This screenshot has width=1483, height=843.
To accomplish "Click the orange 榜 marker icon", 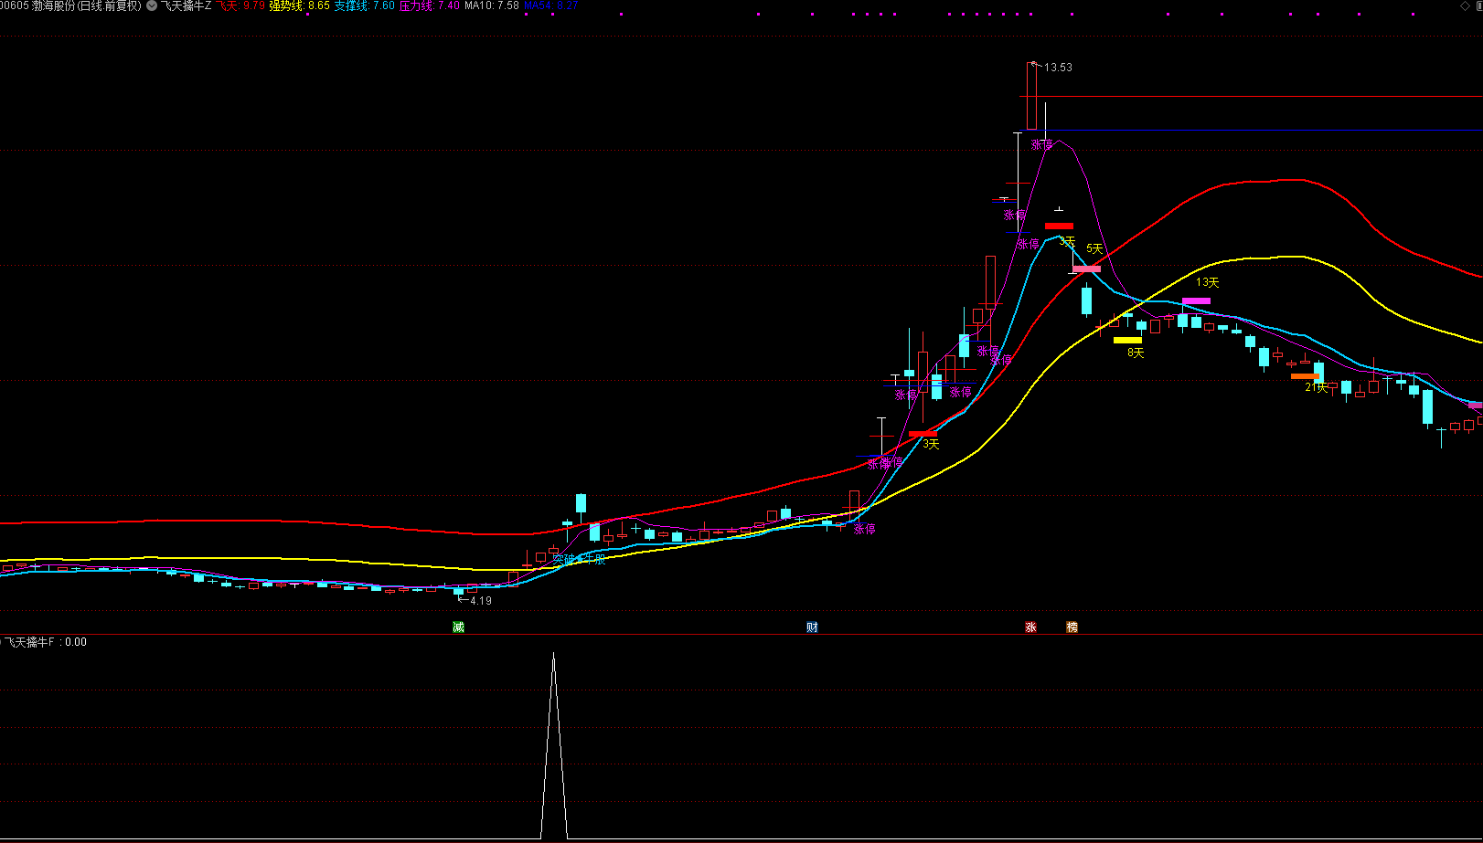I will click(1072, 627).
